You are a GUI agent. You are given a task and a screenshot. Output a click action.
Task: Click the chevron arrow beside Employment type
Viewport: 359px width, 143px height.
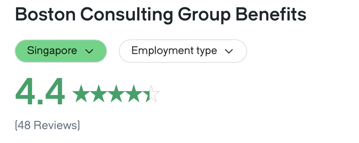(x=229, y=51)
